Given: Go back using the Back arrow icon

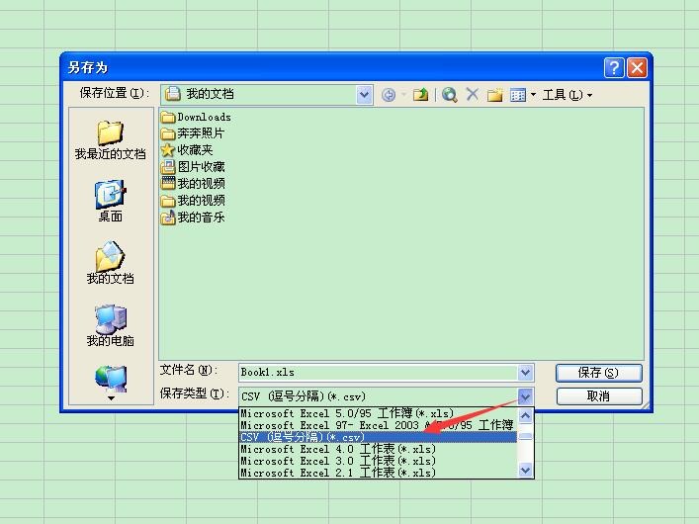Looking at the screenshot, I should (x=389, y=95).
